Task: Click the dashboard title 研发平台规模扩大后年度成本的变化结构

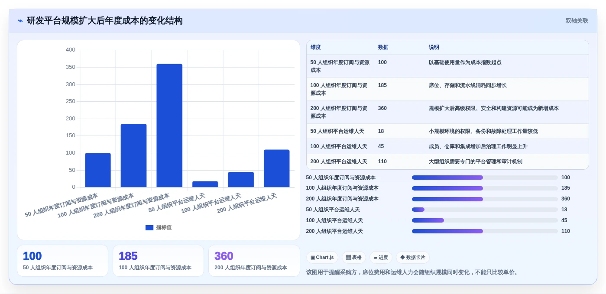Action: (x=105, y=21)
